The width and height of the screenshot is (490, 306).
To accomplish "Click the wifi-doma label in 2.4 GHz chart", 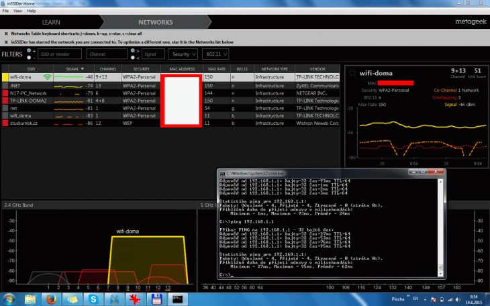I will click(128, 232).
